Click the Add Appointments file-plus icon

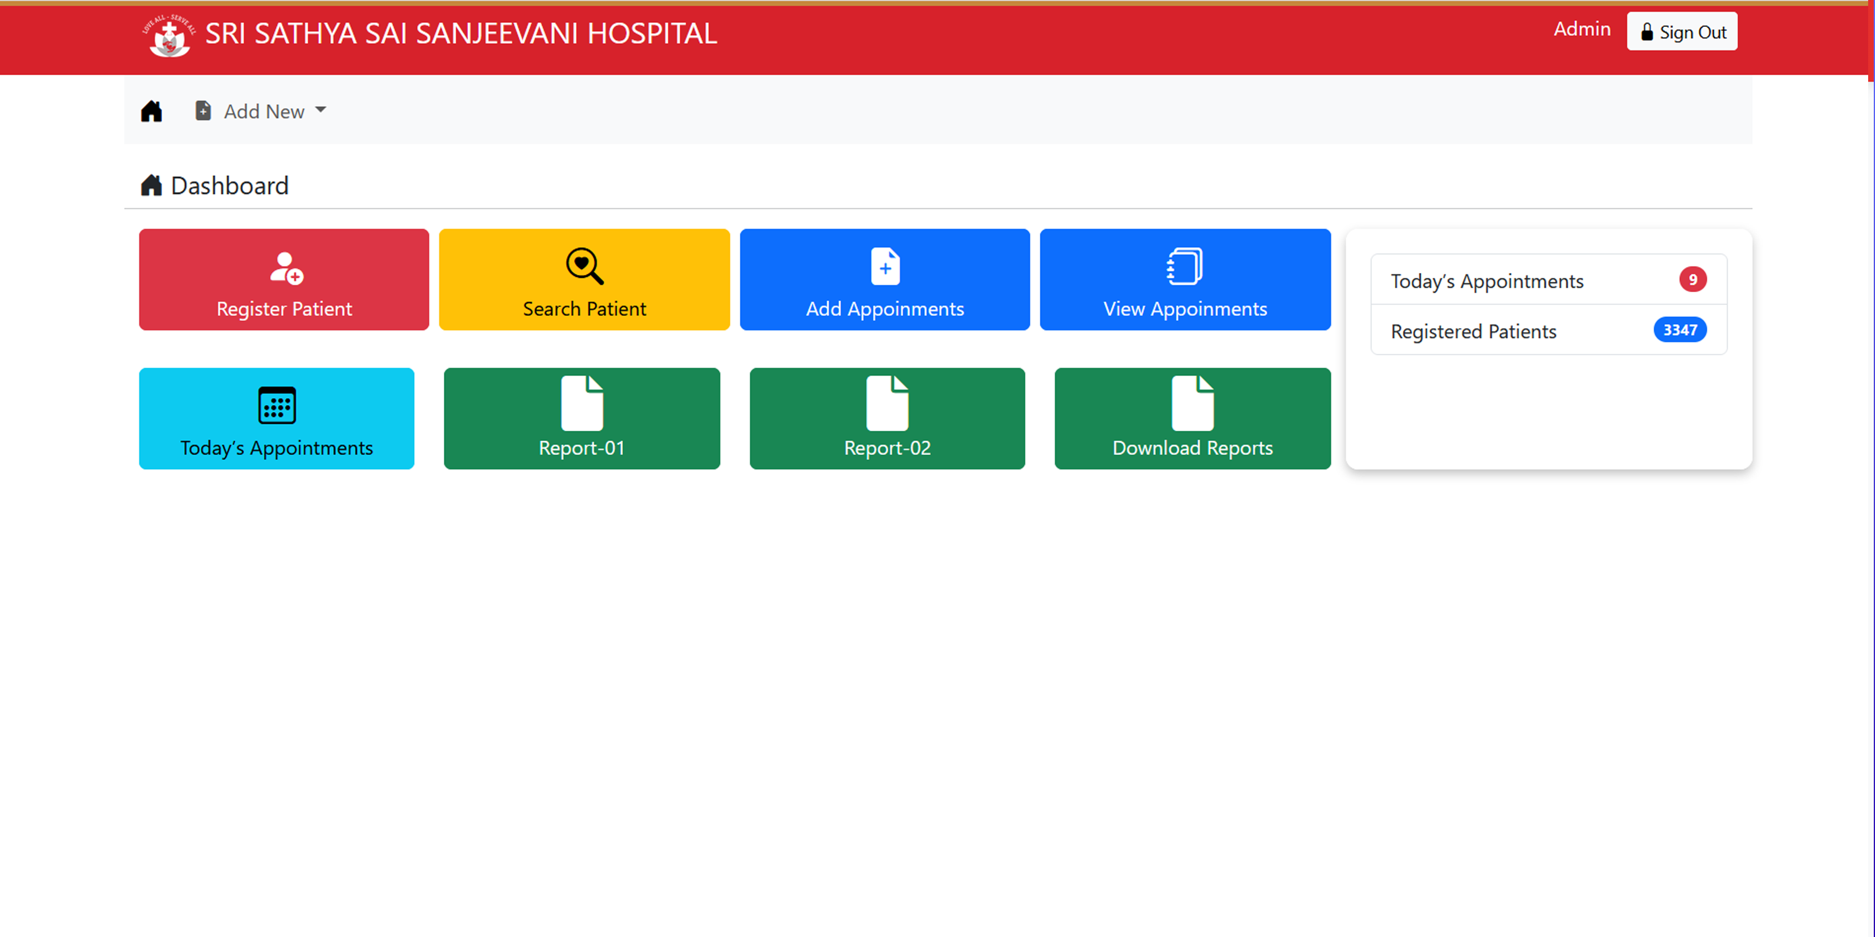(x=884, y=266)
